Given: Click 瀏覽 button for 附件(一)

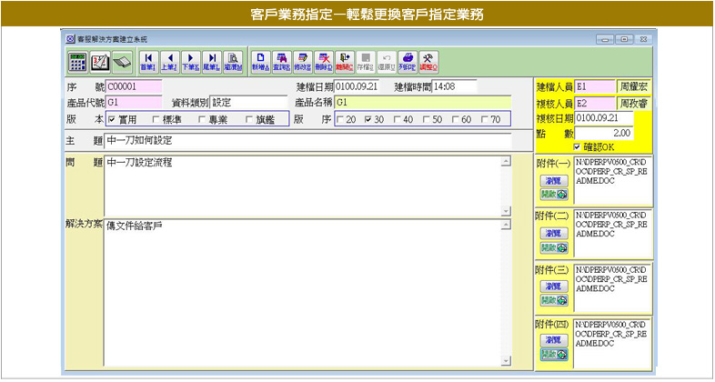Looking at the screenshot, I should 552,181.
